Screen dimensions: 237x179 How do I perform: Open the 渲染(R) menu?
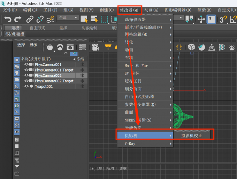[x=204, y=10]
